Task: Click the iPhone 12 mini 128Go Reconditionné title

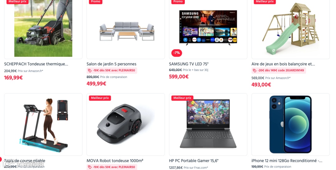Action: pos(287,161)
